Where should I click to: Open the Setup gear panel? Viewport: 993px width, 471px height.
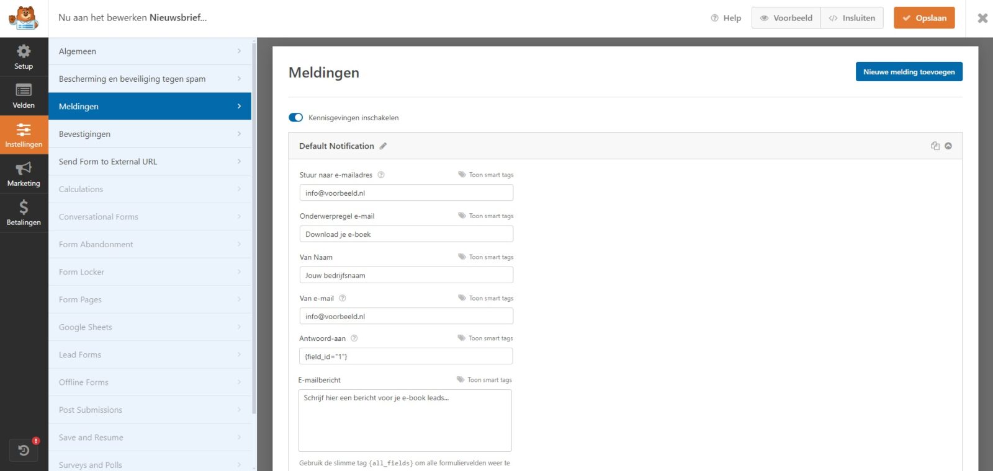[x=24, y=57]
